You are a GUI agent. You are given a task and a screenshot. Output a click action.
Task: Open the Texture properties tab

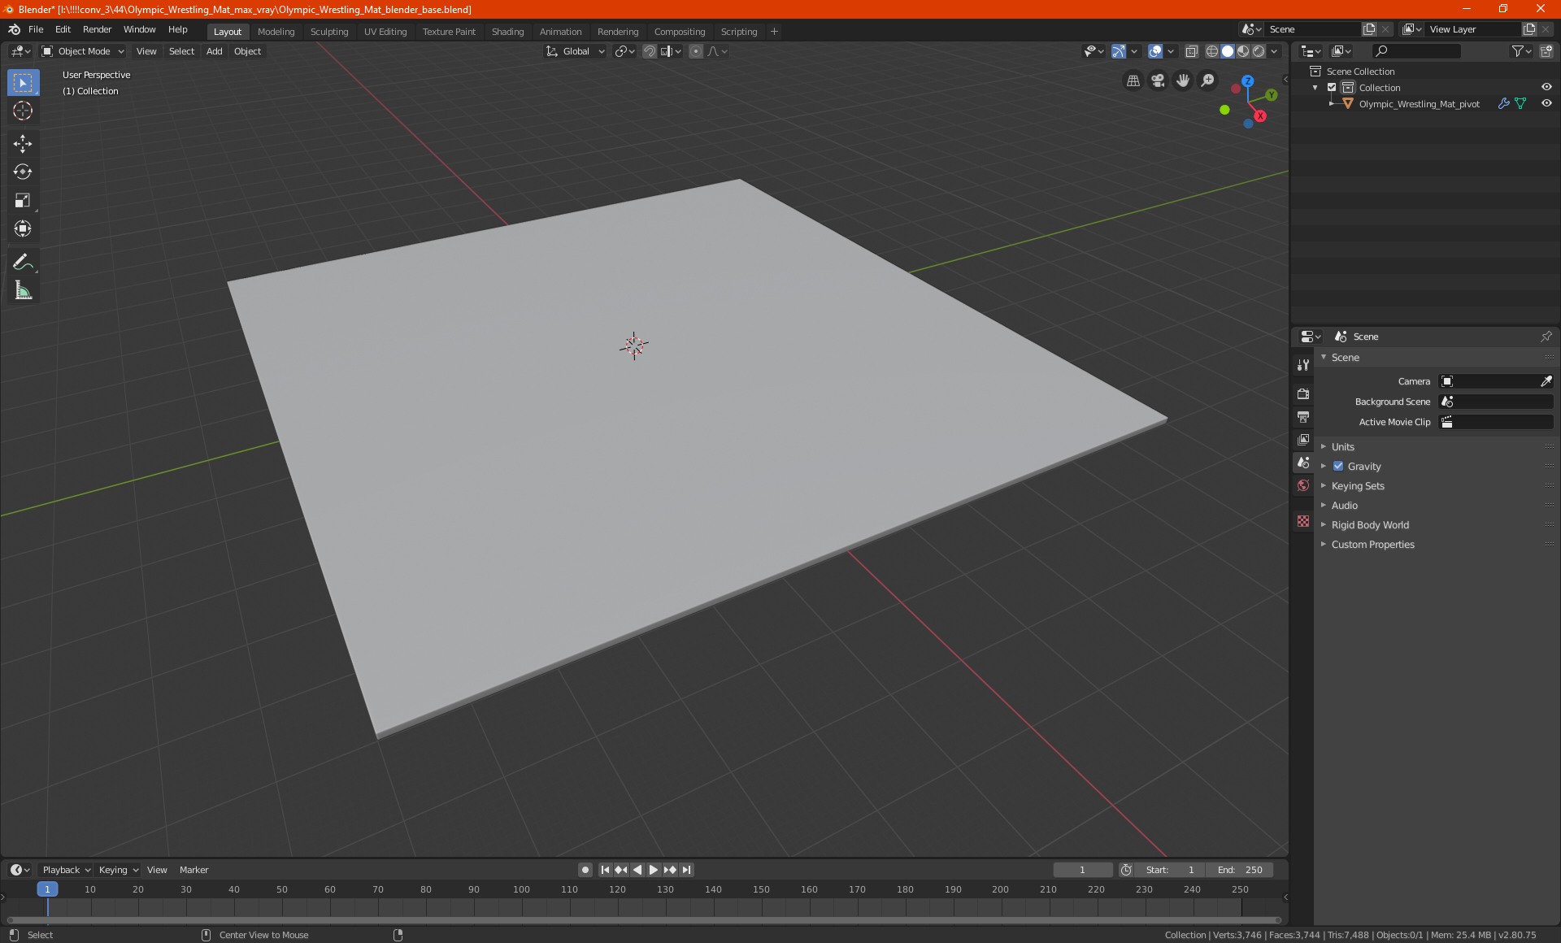[x=1303, y=521]
